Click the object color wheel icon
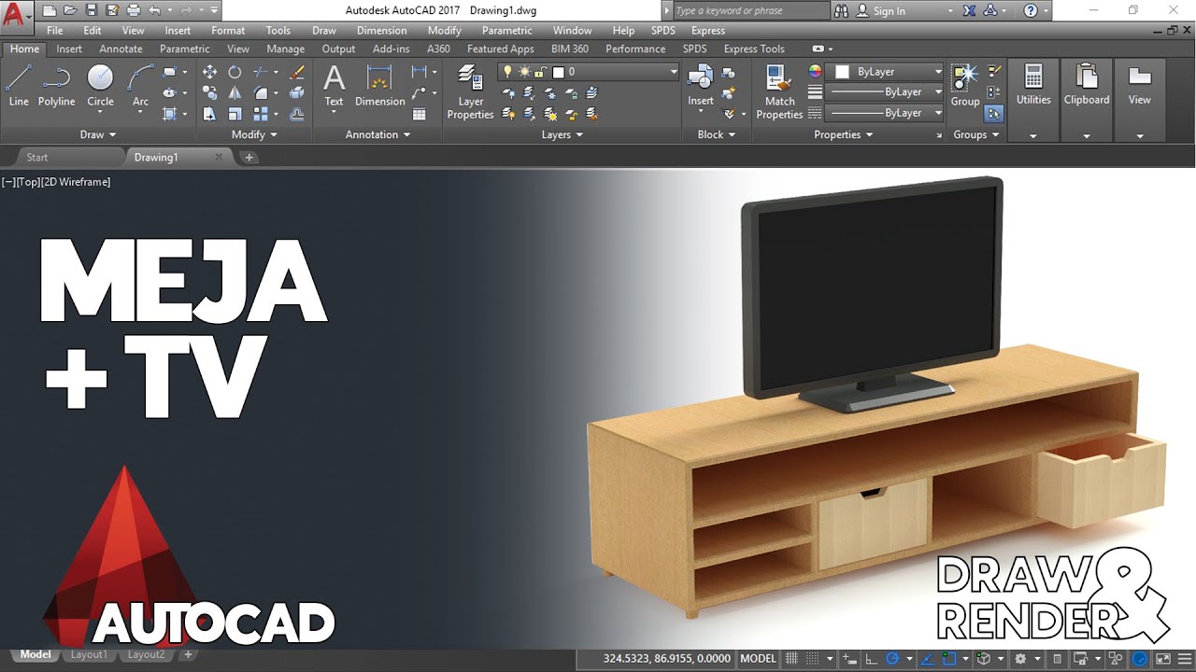This screenshot has height=672, width=1196. click(815, 72)
